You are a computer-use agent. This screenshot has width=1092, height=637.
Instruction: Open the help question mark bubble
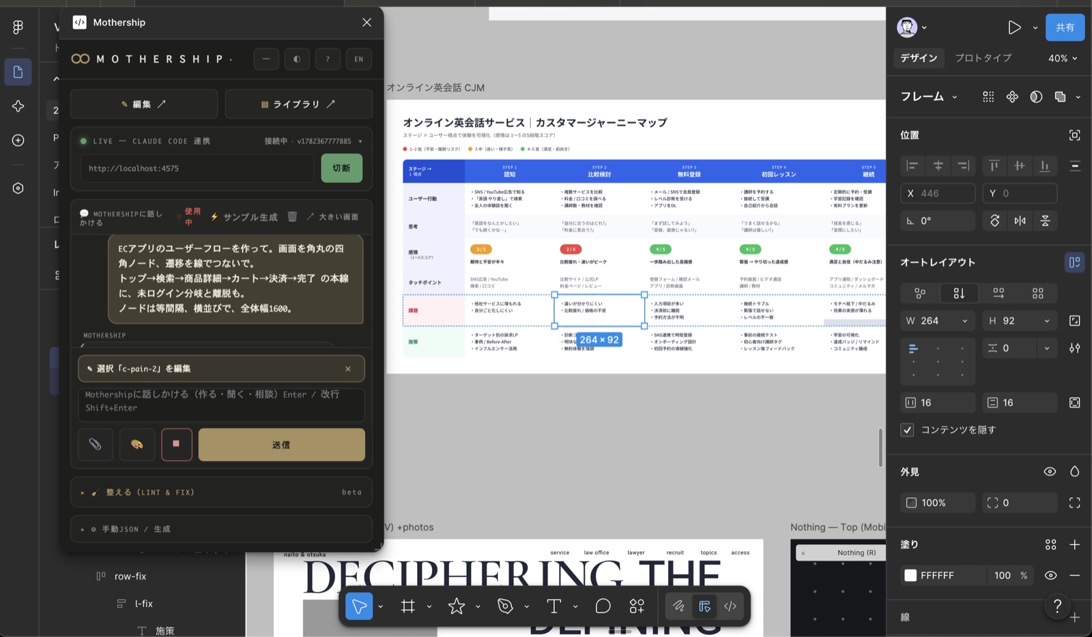pos(1057,606)
